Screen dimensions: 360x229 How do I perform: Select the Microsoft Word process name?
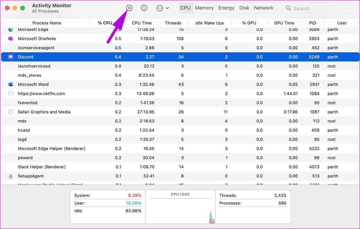point(33,85)
